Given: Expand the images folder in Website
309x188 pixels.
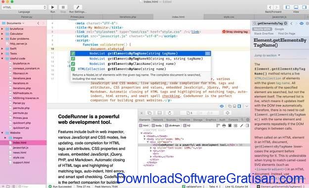Looking at the screenshot, I should (5, 138).
